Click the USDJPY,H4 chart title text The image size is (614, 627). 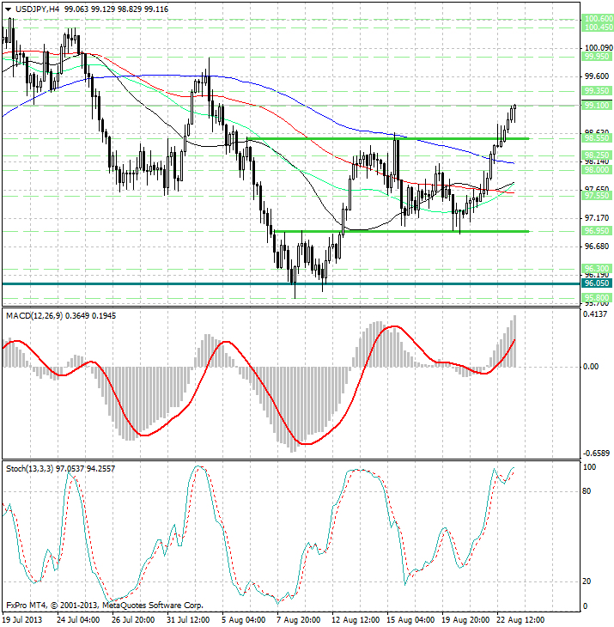36,9
